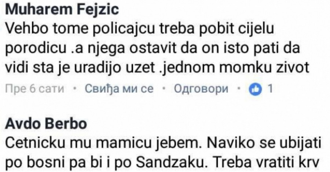Open Muharem Fejzic's profile

pyautogui.click(x=63, y=10)
